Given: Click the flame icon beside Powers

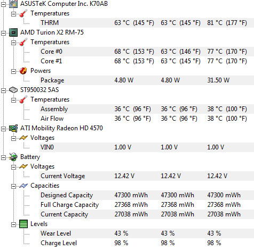Looking at the screenshot, I should click(23, 71).
